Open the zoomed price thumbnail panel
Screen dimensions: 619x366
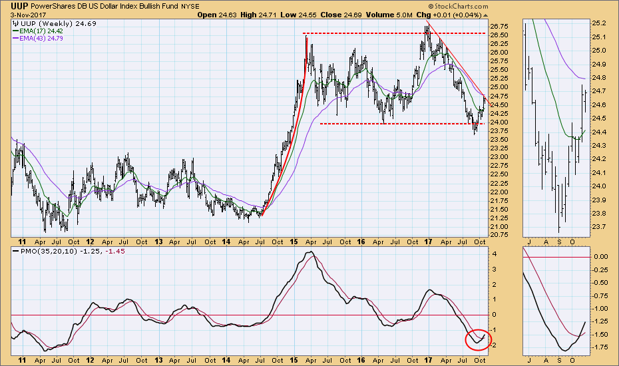coord(556,128)
